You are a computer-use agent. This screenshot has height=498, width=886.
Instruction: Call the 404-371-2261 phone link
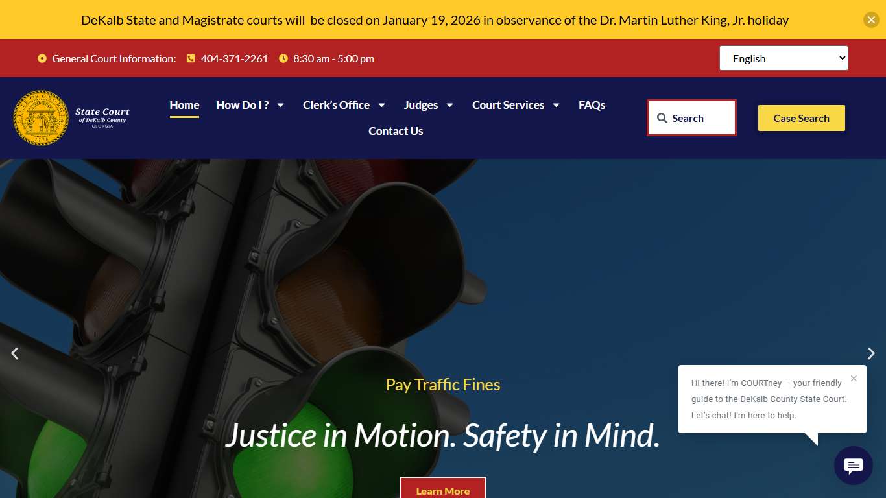[234, 58]
